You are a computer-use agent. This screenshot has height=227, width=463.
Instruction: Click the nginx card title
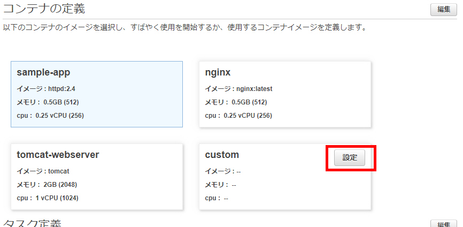click(218, 72)
